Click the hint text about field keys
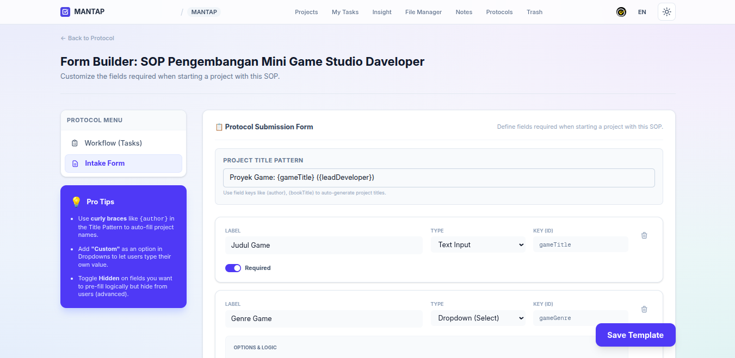The image size is (735, 358). 305,193
